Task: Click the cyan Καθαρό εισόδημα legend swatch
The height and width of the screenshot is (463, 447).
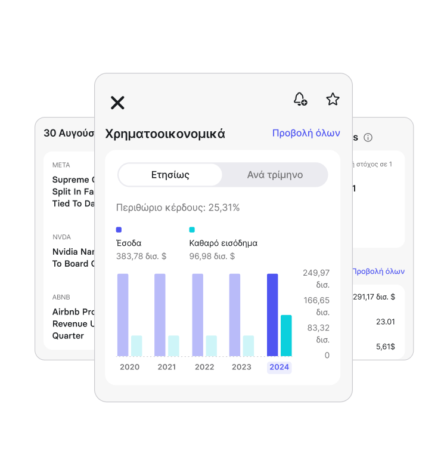Action: coord(192,230)
